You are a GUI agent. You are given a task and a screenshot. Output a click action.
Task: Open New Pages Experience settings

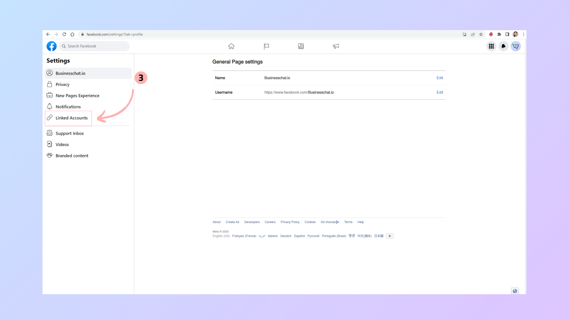point(88,95)
